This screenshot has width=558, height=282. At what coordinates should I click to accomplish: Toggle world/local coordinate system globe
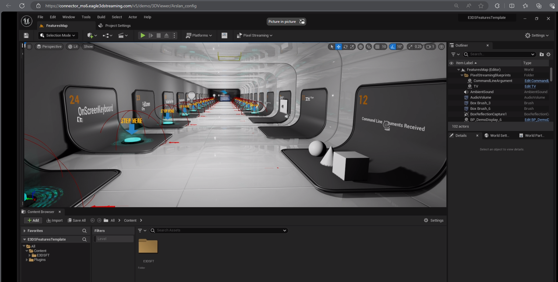click(361, 47)
